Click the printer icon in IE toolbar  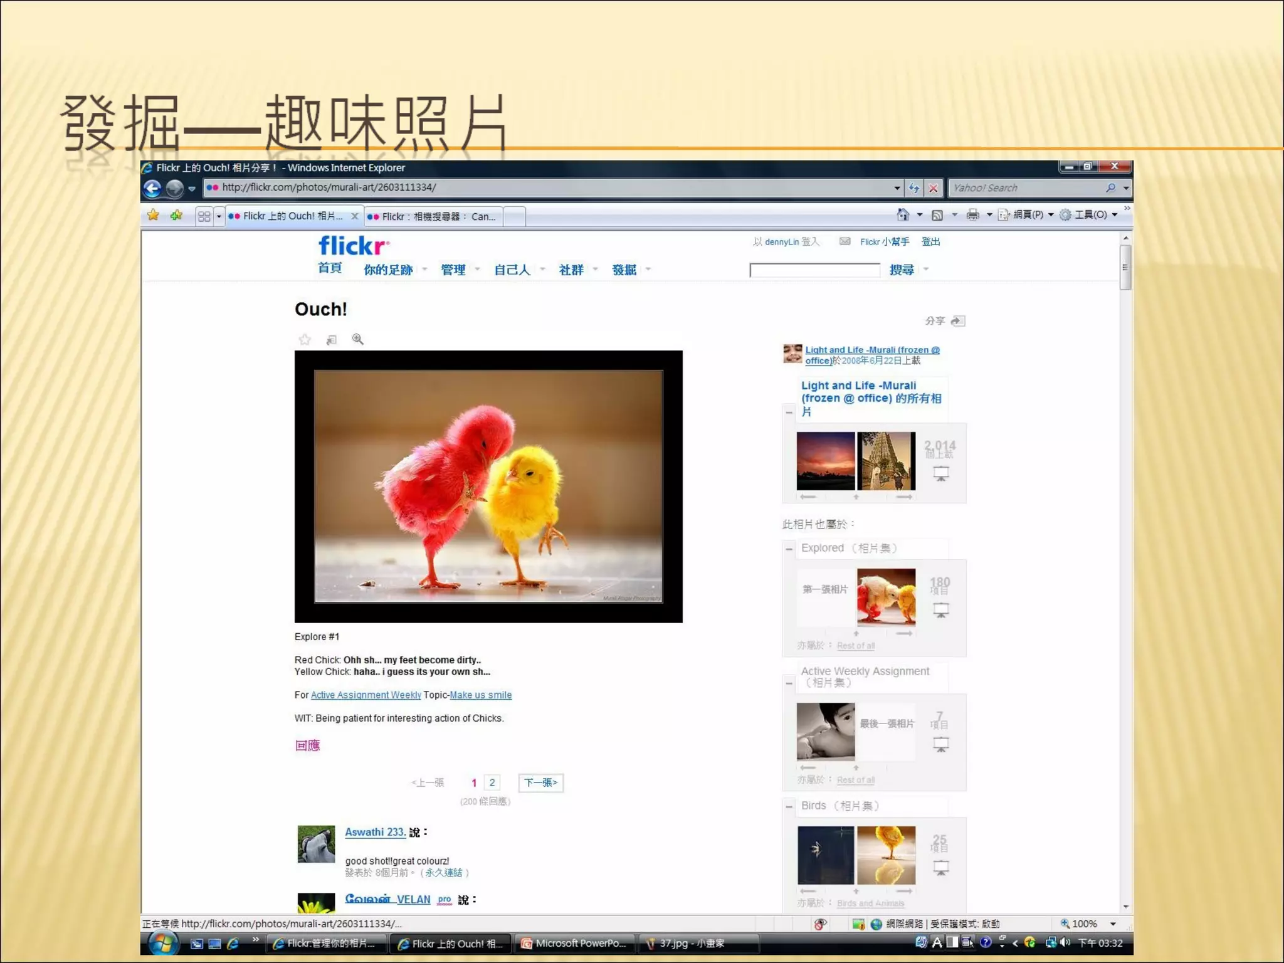[972, 215]
